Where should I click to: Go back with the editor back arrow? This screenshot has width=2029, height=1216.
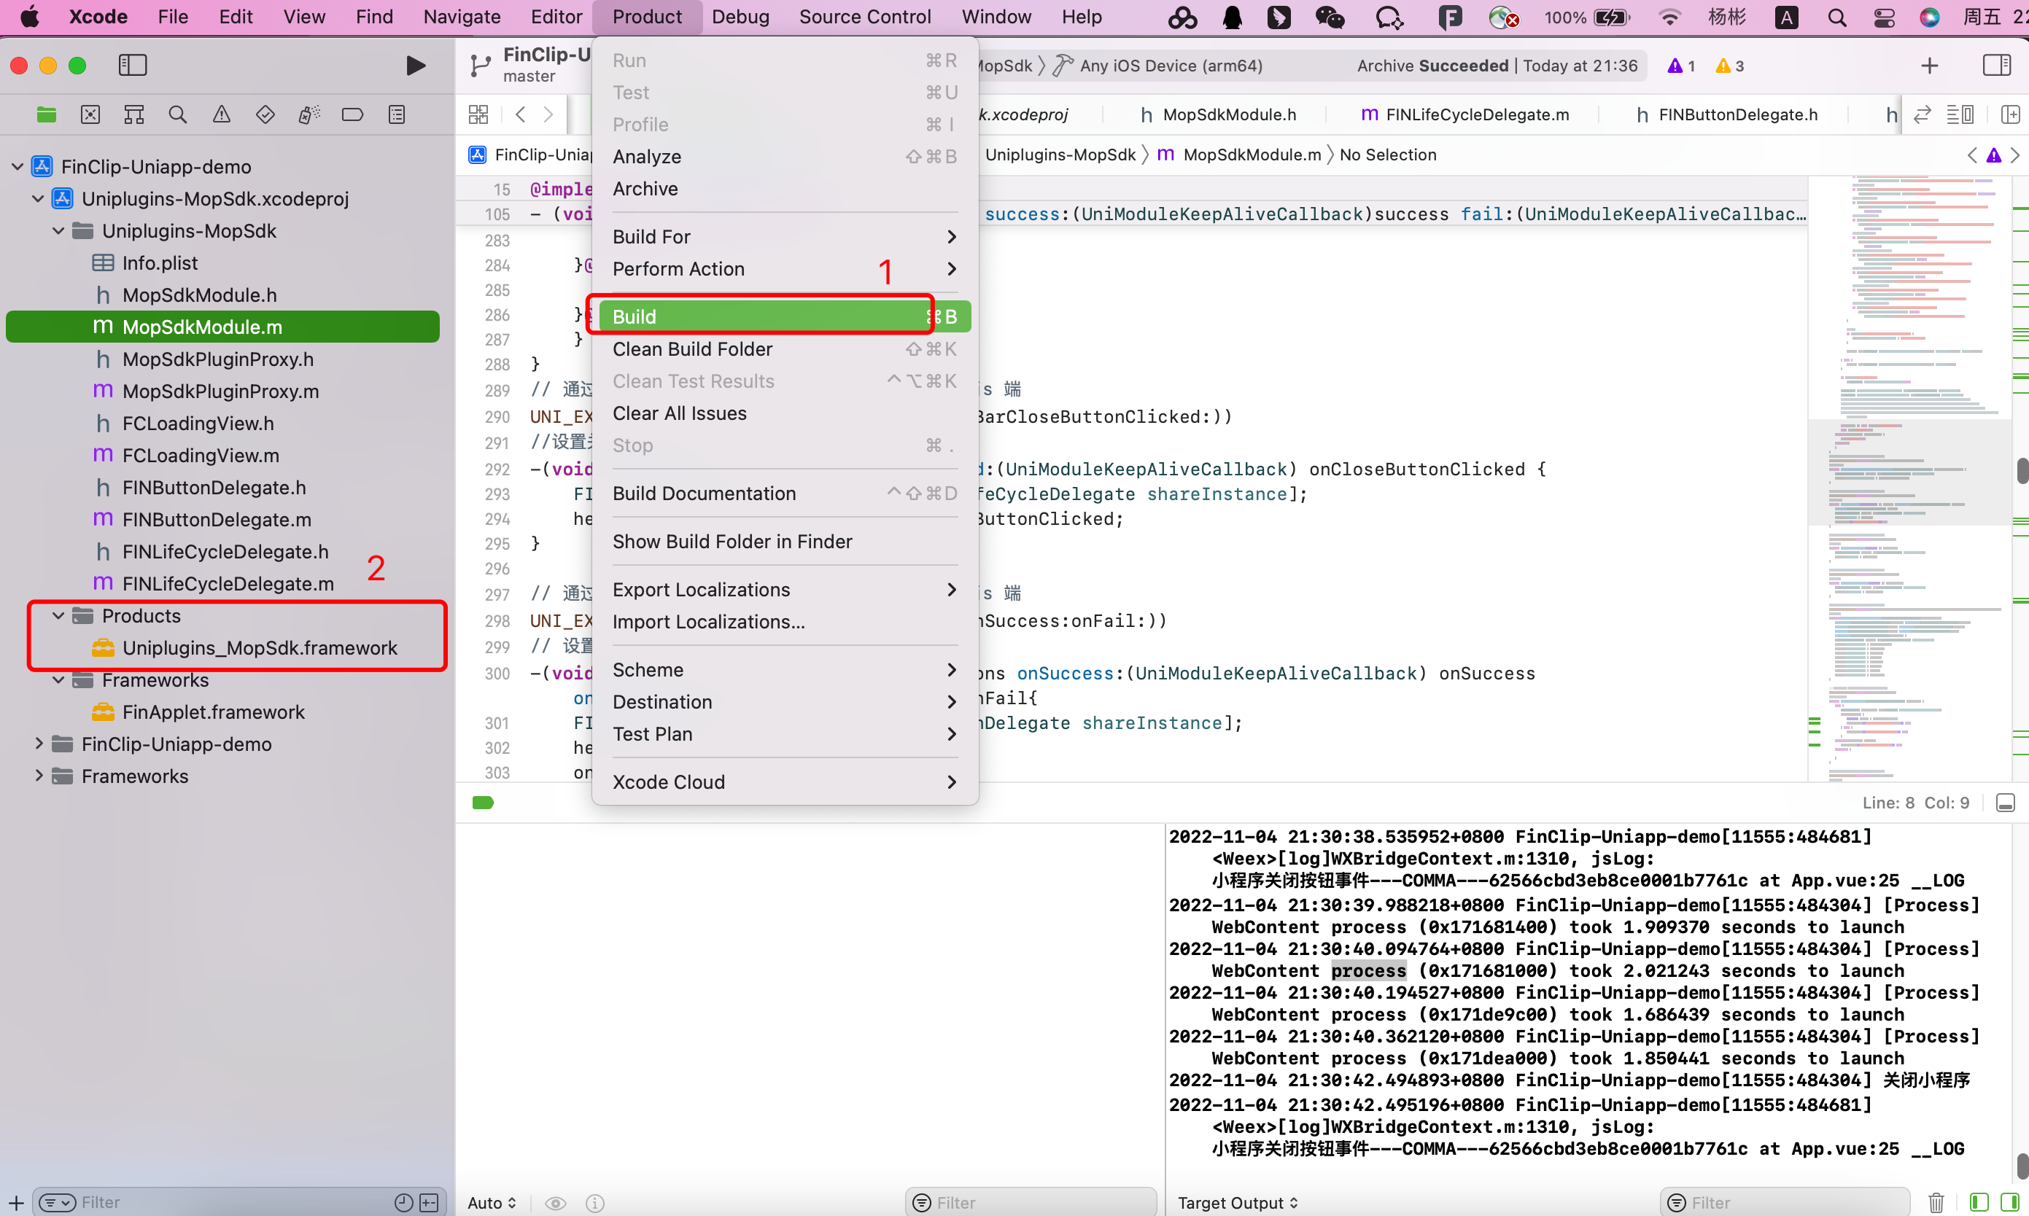(520, 114)
